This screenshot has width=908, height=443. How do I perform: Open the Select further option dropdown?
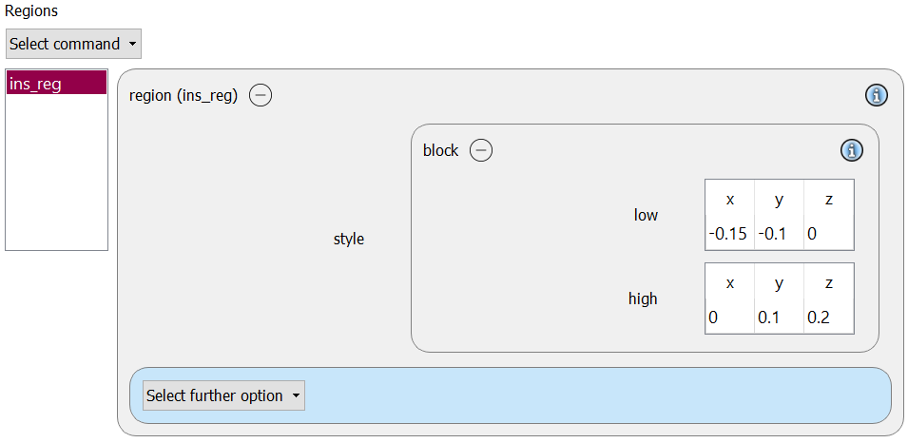pyautogui.click(x=223, y=396)
